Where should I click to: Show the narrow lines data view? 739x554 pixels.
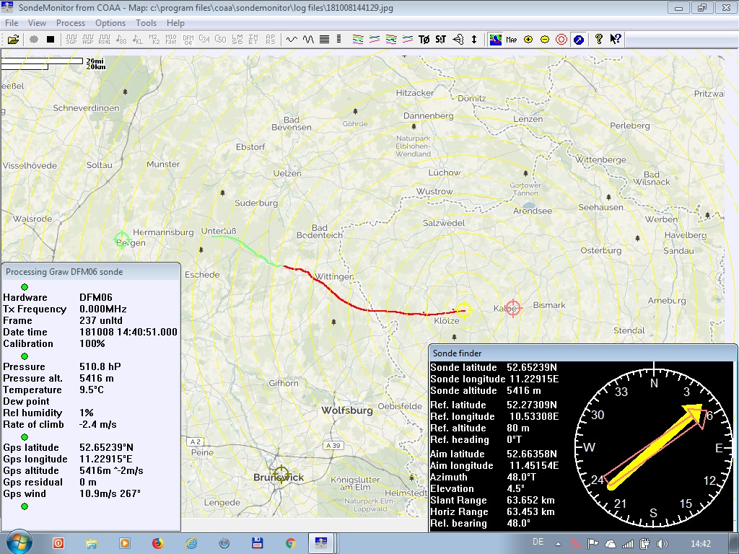coord(339,40)
